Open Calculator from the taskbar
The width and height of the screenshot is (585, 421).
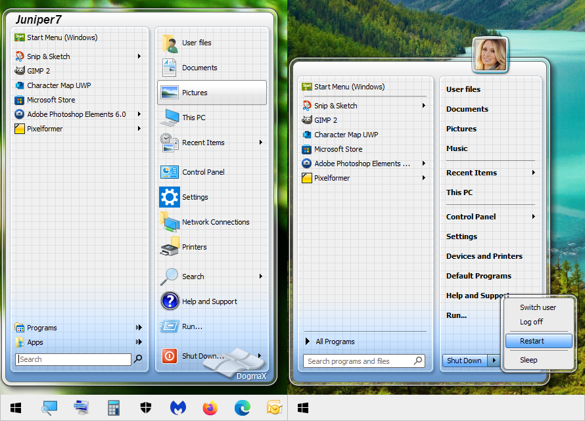(114, 408)
